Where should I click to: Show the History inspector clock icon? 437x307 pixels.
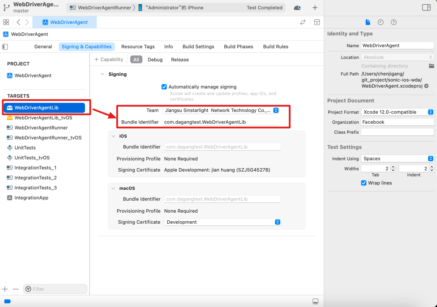(x=380, y=22)
